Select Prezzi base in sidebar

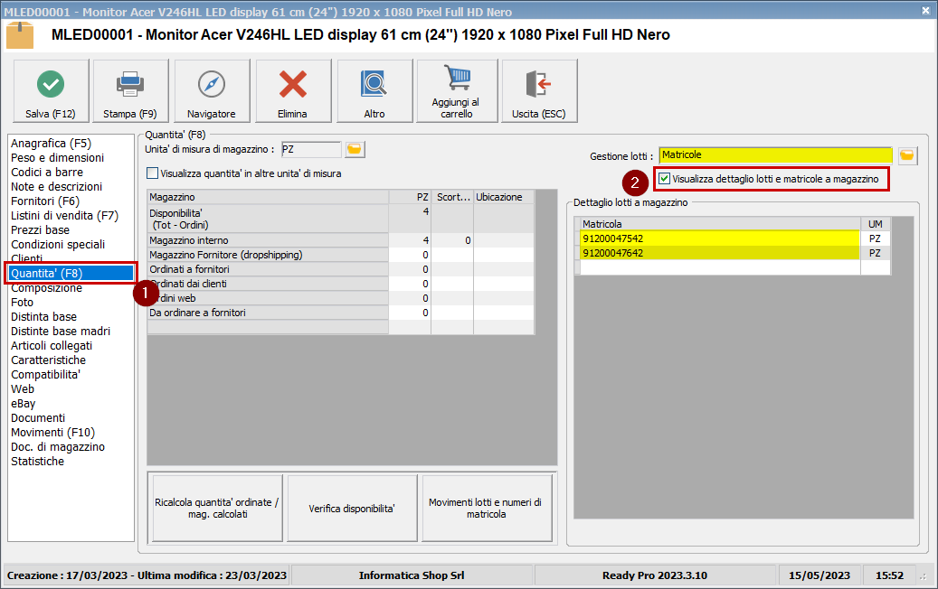point(40,230)
